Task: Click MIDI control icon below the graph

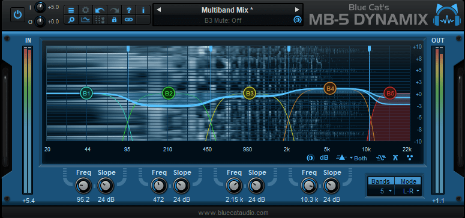Action: (310, 158)
